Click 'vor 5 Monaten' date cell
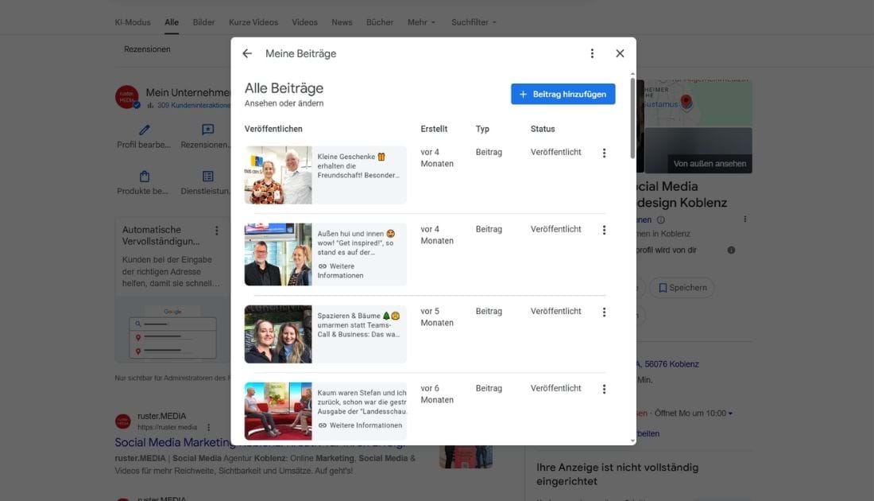This screenshot has height=501, width=874. (437, 317)
